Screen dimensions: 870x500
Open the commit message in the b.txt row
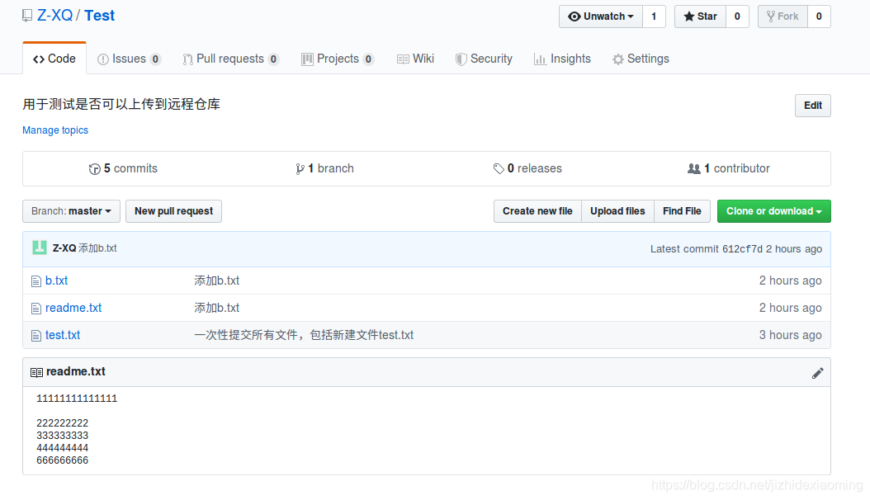(217, 281)
